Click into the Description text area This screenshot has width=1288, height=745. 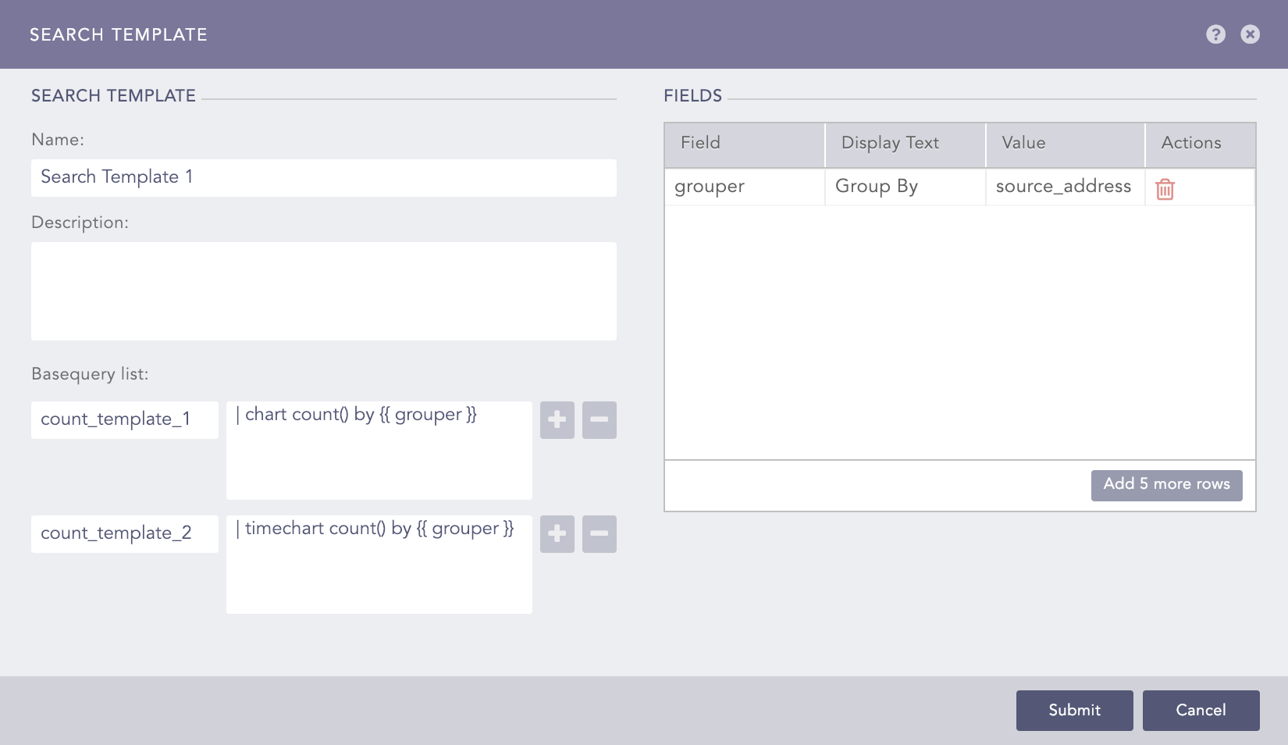pyautogui.click(x=323, y=291)
